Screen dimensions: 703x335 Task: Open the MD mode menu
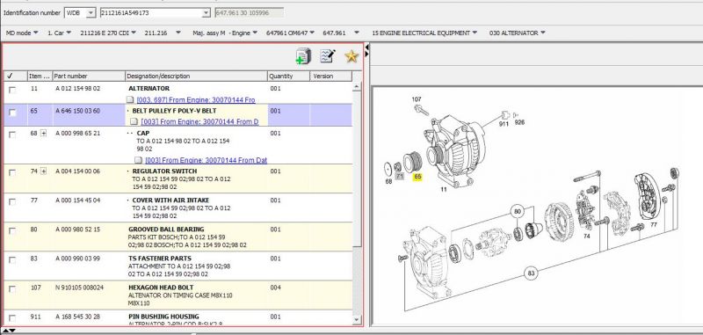click(x=21, y=33)
